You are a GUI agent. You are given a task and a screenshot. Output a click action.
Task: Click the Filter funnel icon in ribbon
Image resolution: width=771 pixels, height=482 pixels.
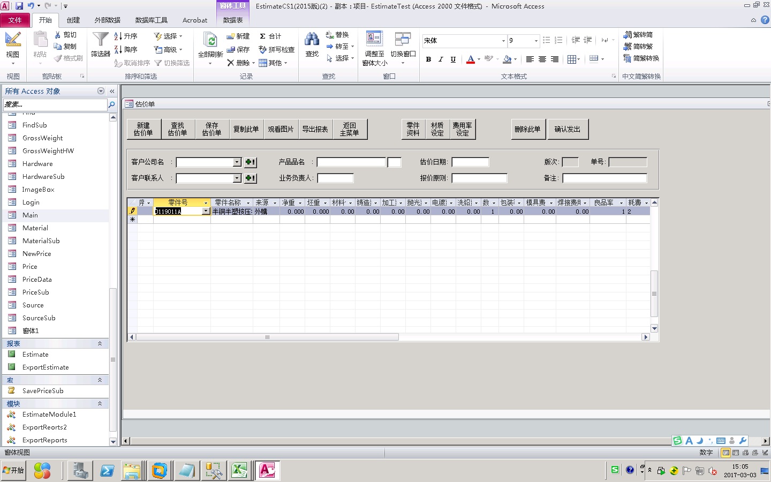click(100, 41)
